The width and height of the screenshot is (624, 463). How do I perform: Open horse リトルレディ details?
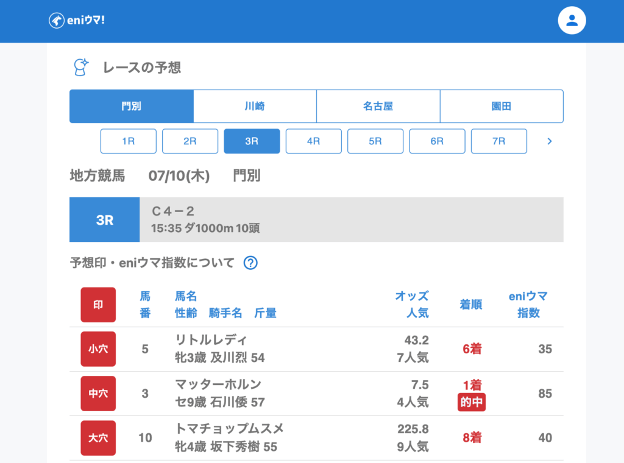pos(211,340)
